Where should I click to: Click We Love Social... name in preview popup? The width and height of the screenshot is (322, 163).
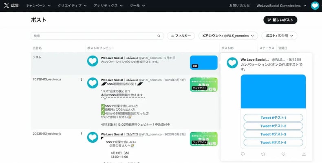coord(255,60)
